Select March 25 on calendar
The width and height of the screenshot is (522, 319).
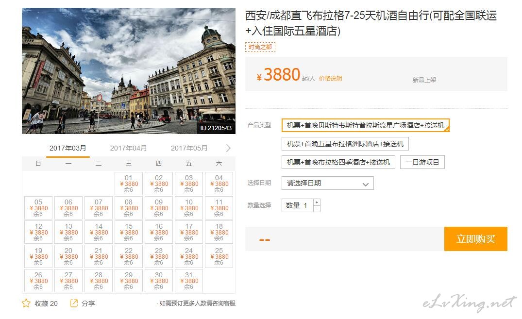[219, 256]
